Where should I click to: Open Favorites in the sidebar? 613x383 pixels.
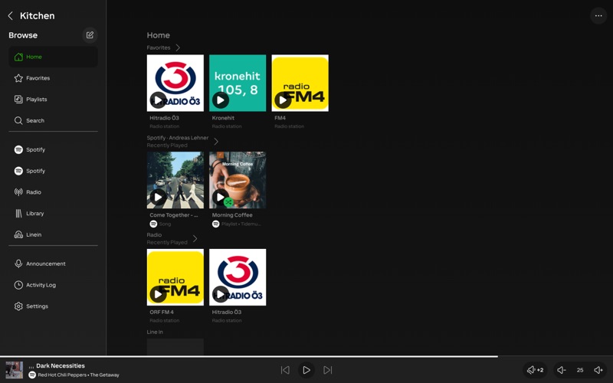(x=53, y=78)
